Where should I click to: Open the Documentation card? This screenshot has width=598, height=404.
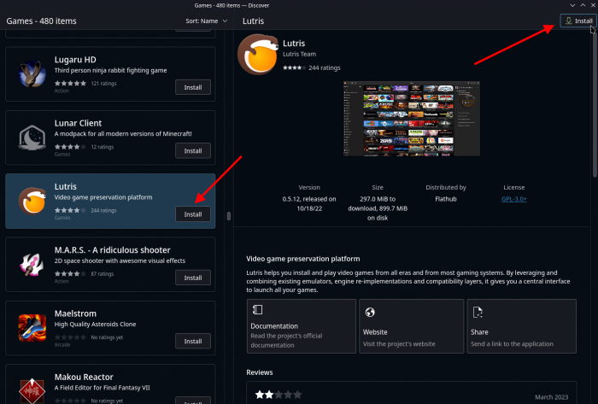(x=302, y=326)
